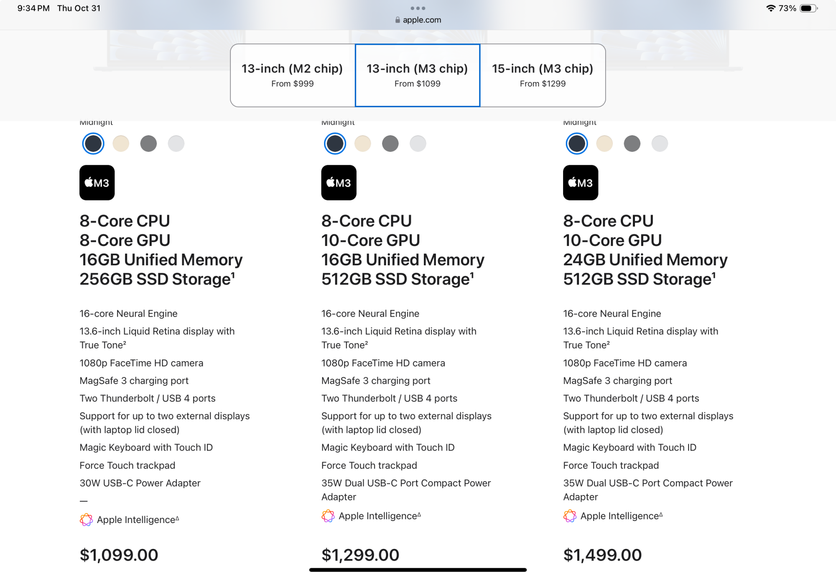
Task: Tap Apple Intelligence icon under $1,499 model
Action: pyautogui.click(x=569, y=516)
